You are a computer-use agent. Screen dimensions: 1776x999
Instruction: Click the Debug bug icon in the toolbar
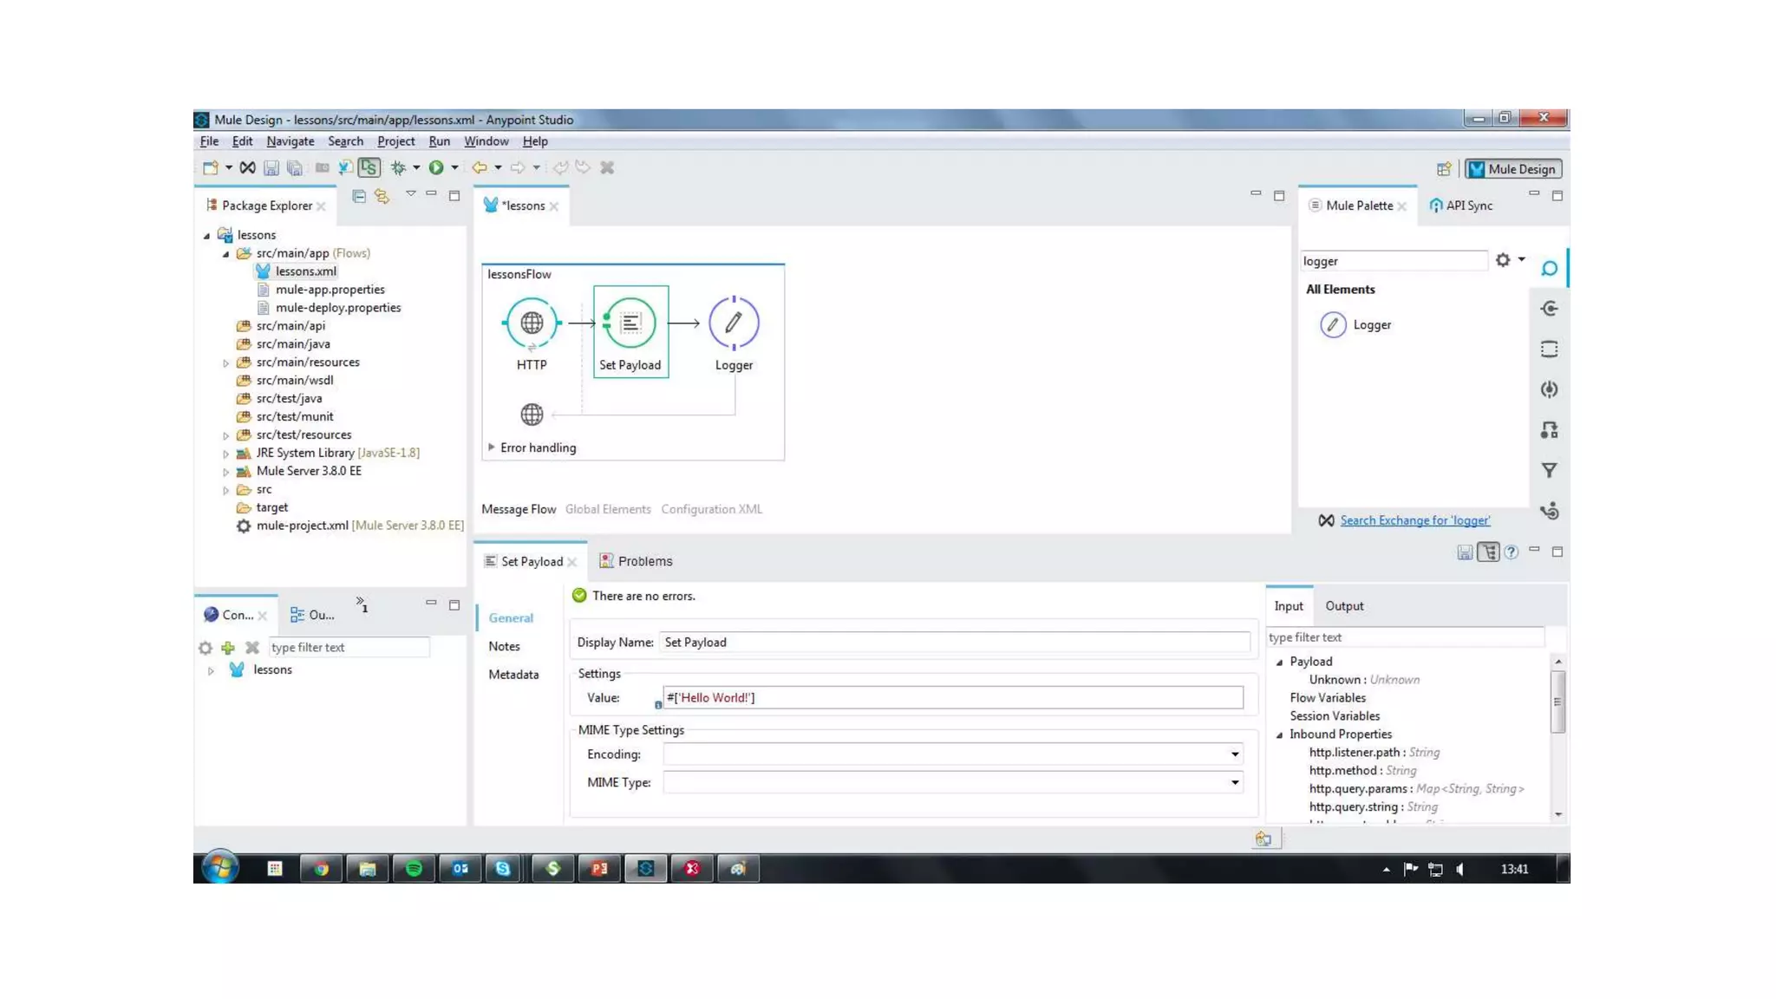pyautogui.click(x=398, y=168)
